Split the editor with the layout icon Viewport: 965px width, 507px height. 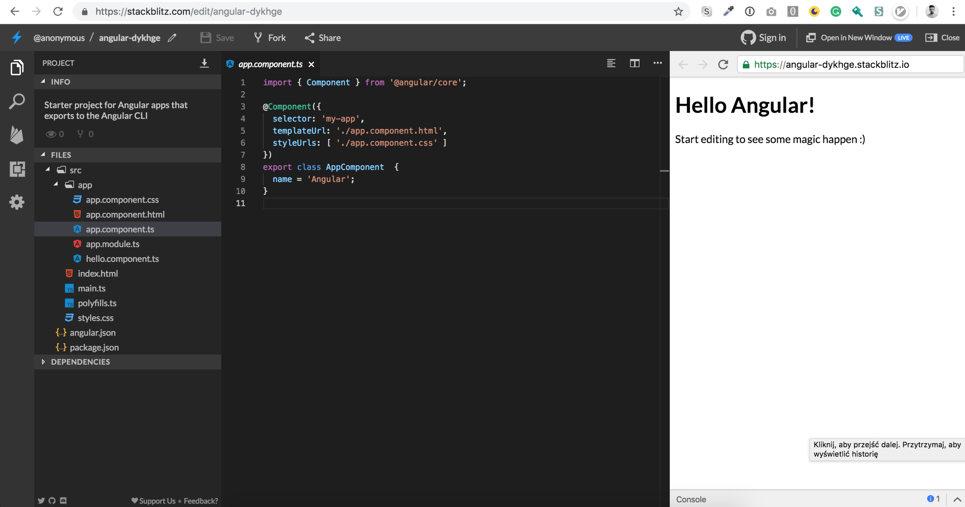click(x=635, y=63)
